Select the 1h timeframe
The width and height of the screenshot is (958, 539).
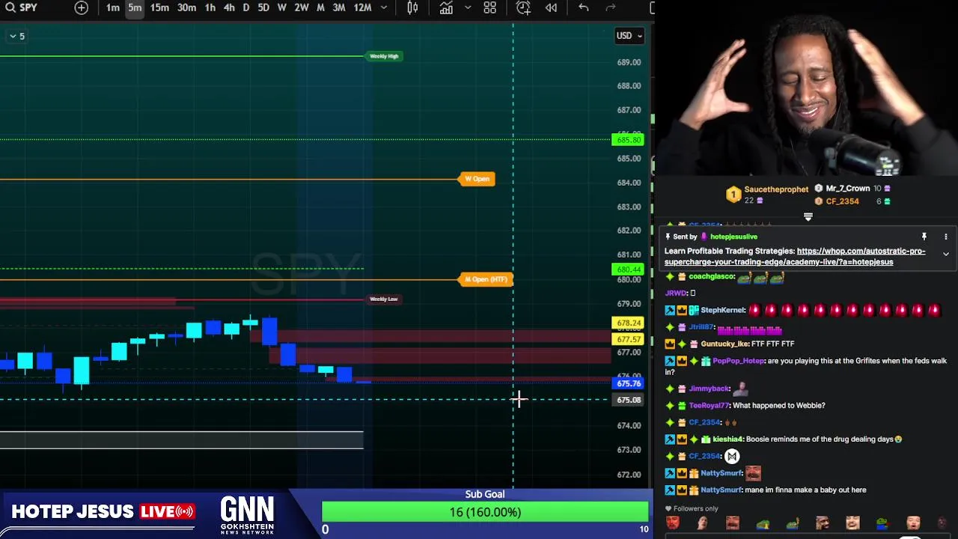[x=210, y=7]
